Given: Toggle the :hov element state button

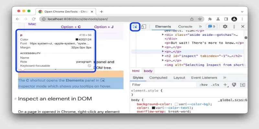Looking at the screenshot, I should pos(203,85).
